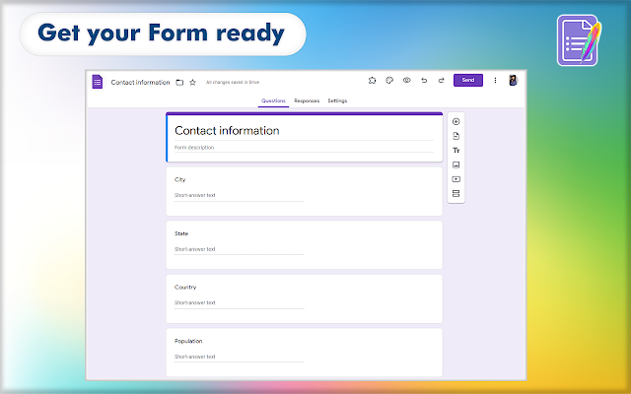Click the 'Get your Form ready' banner
The image size is (631, 394).
(162, 33)
